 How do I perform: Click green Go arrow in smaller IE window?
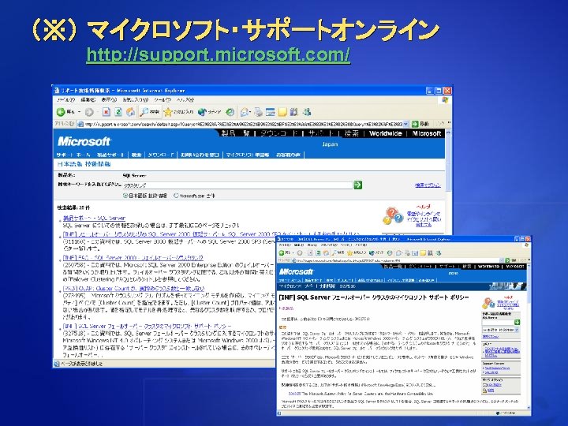507,260
